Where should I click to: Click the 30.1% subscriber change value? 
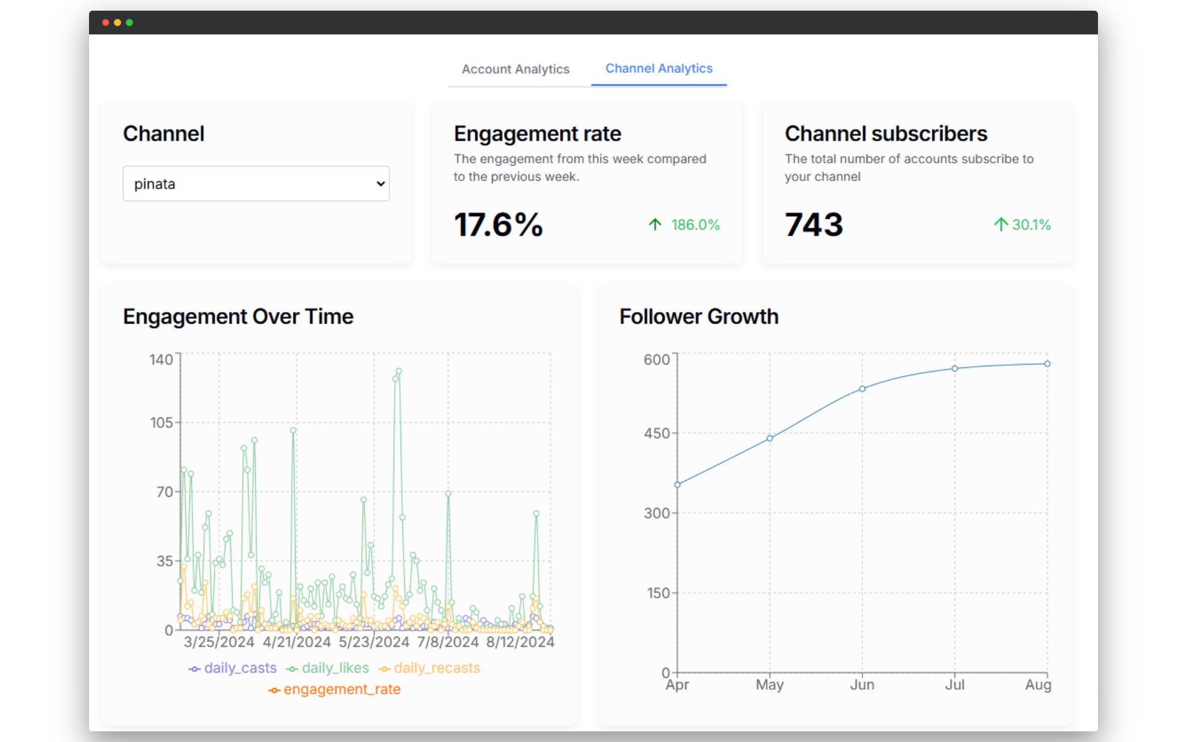click(x=1032, y=225)
